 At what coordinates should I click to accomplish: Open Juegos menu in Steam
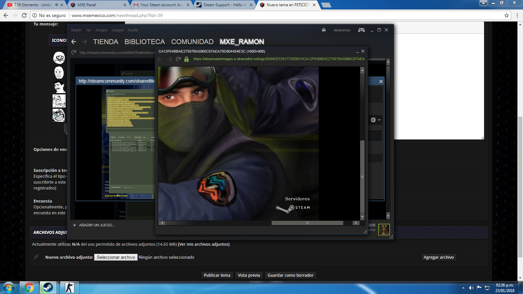(x=117, y=30)
